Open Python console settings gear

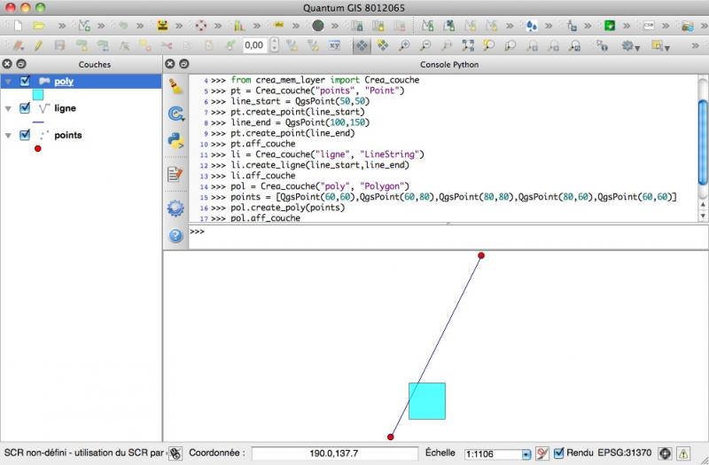tap(175, 208)
